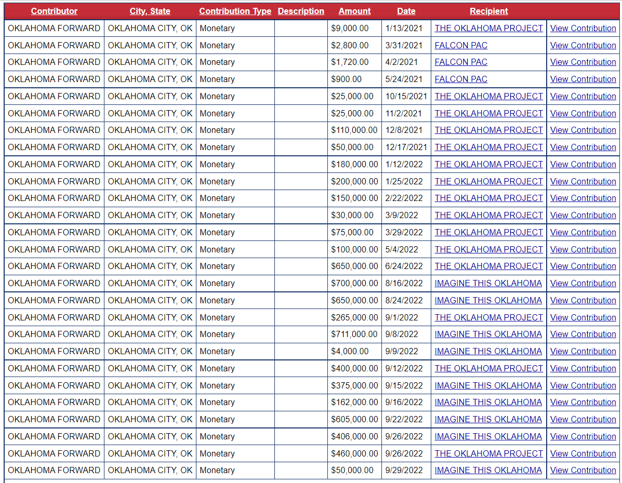Image resolution: width=622 pixels, height=483 pixels.
Task: View Contribution for the $460,000.00 row
Action: [583, 453]
